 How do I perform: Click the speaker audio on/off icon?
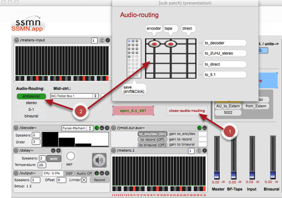pyautogui.click(x=99, y=160)
